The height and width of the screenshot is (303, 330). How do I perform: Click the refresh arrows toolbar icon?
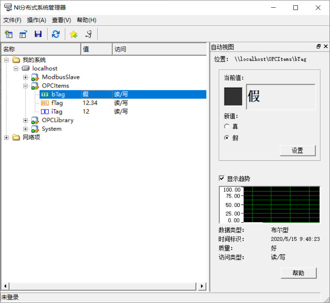[x=56, y=34]
